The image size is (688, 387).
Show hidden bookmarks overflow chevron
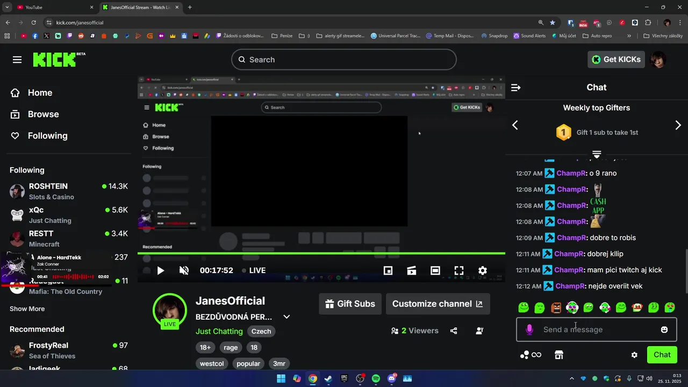(629, 36)
